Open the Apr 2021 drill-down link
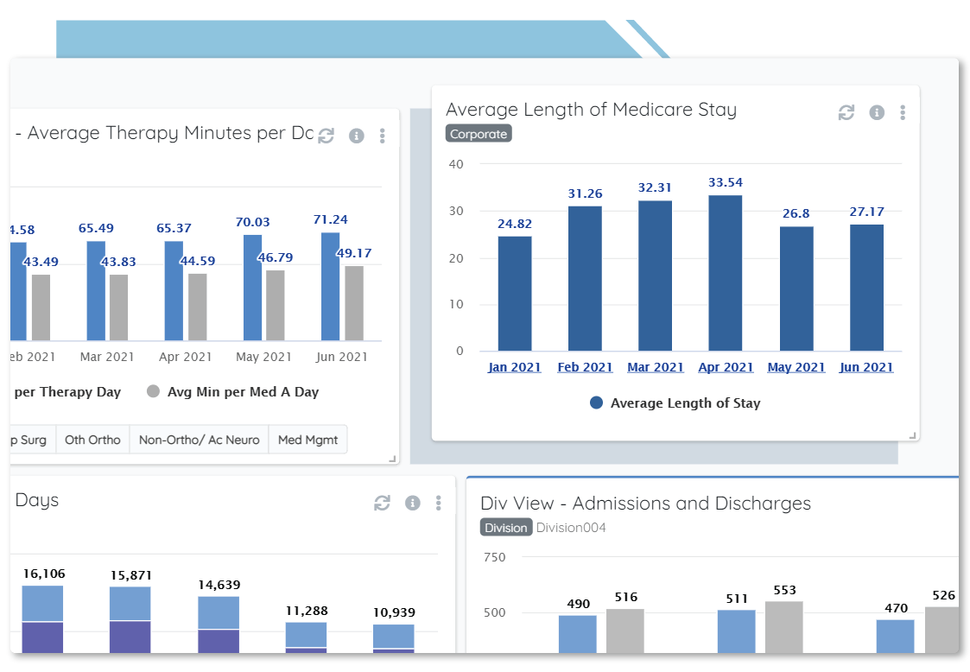The width and height of the screenshot is (970, 672). pyautogui.click(x=726, y=367)
